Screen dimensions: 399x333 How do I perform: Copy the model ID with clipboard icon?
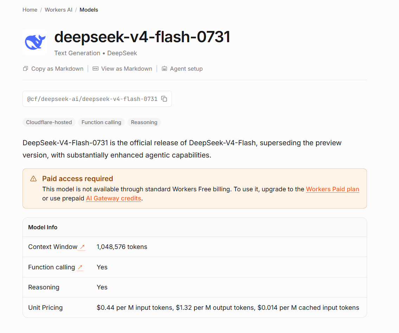[165, 99]
